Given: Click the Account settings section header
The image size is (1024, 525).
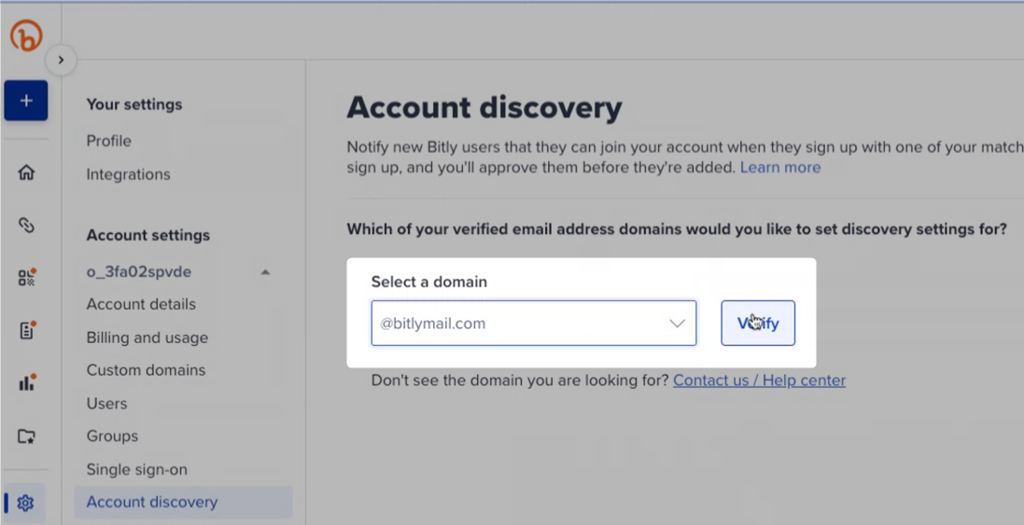Looking at the screenshot, I should (x=148, y=235).
